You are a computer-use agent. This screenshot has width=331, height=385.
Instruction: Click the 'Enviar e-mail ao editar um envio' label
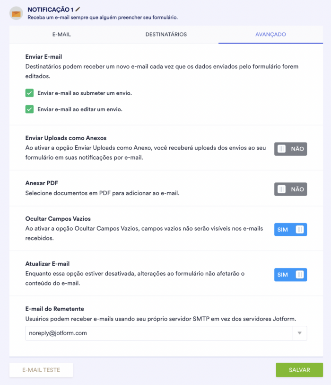tap(80, 109)
